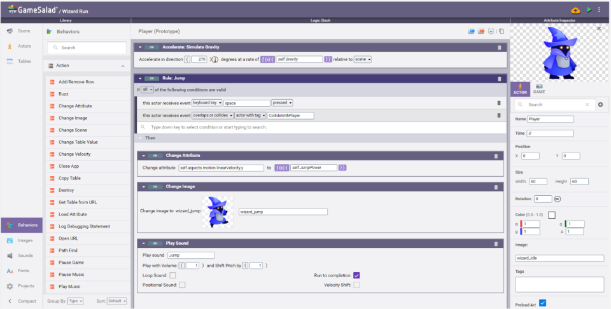Click the green play preview icon

589,10
